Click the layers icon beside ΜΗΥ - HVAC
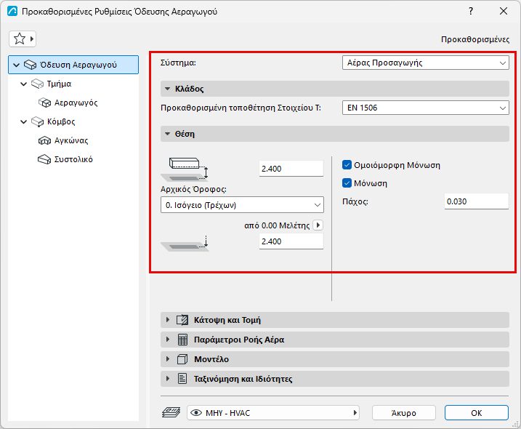The width and height of the screenshot is (521, 429). pyautogui.click(x=171, y=413)
